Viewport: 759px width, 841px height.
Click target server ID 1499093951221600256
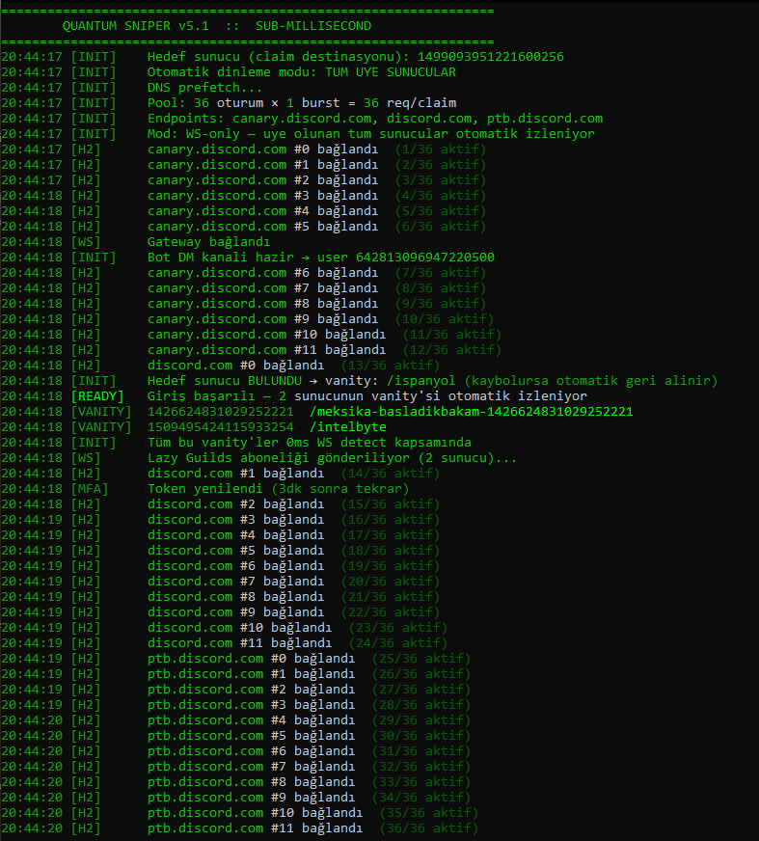490,57
